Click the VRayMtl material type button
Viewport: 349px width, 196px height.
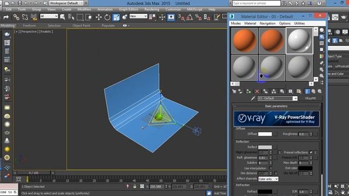point(310,98)
